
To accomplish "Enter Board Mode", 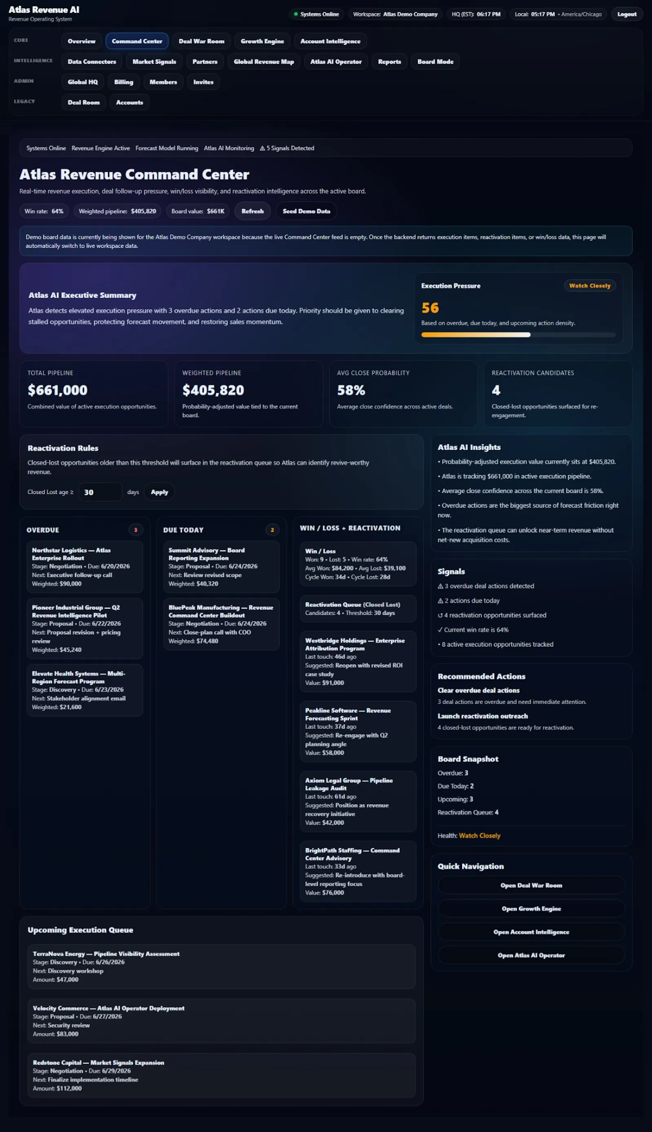I will pos(435,62).
